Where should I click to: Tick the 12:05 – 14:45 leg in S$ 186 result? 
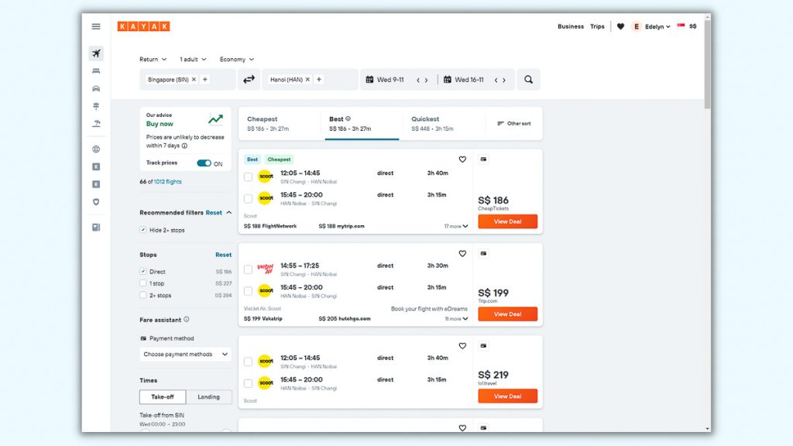(248, 177)
